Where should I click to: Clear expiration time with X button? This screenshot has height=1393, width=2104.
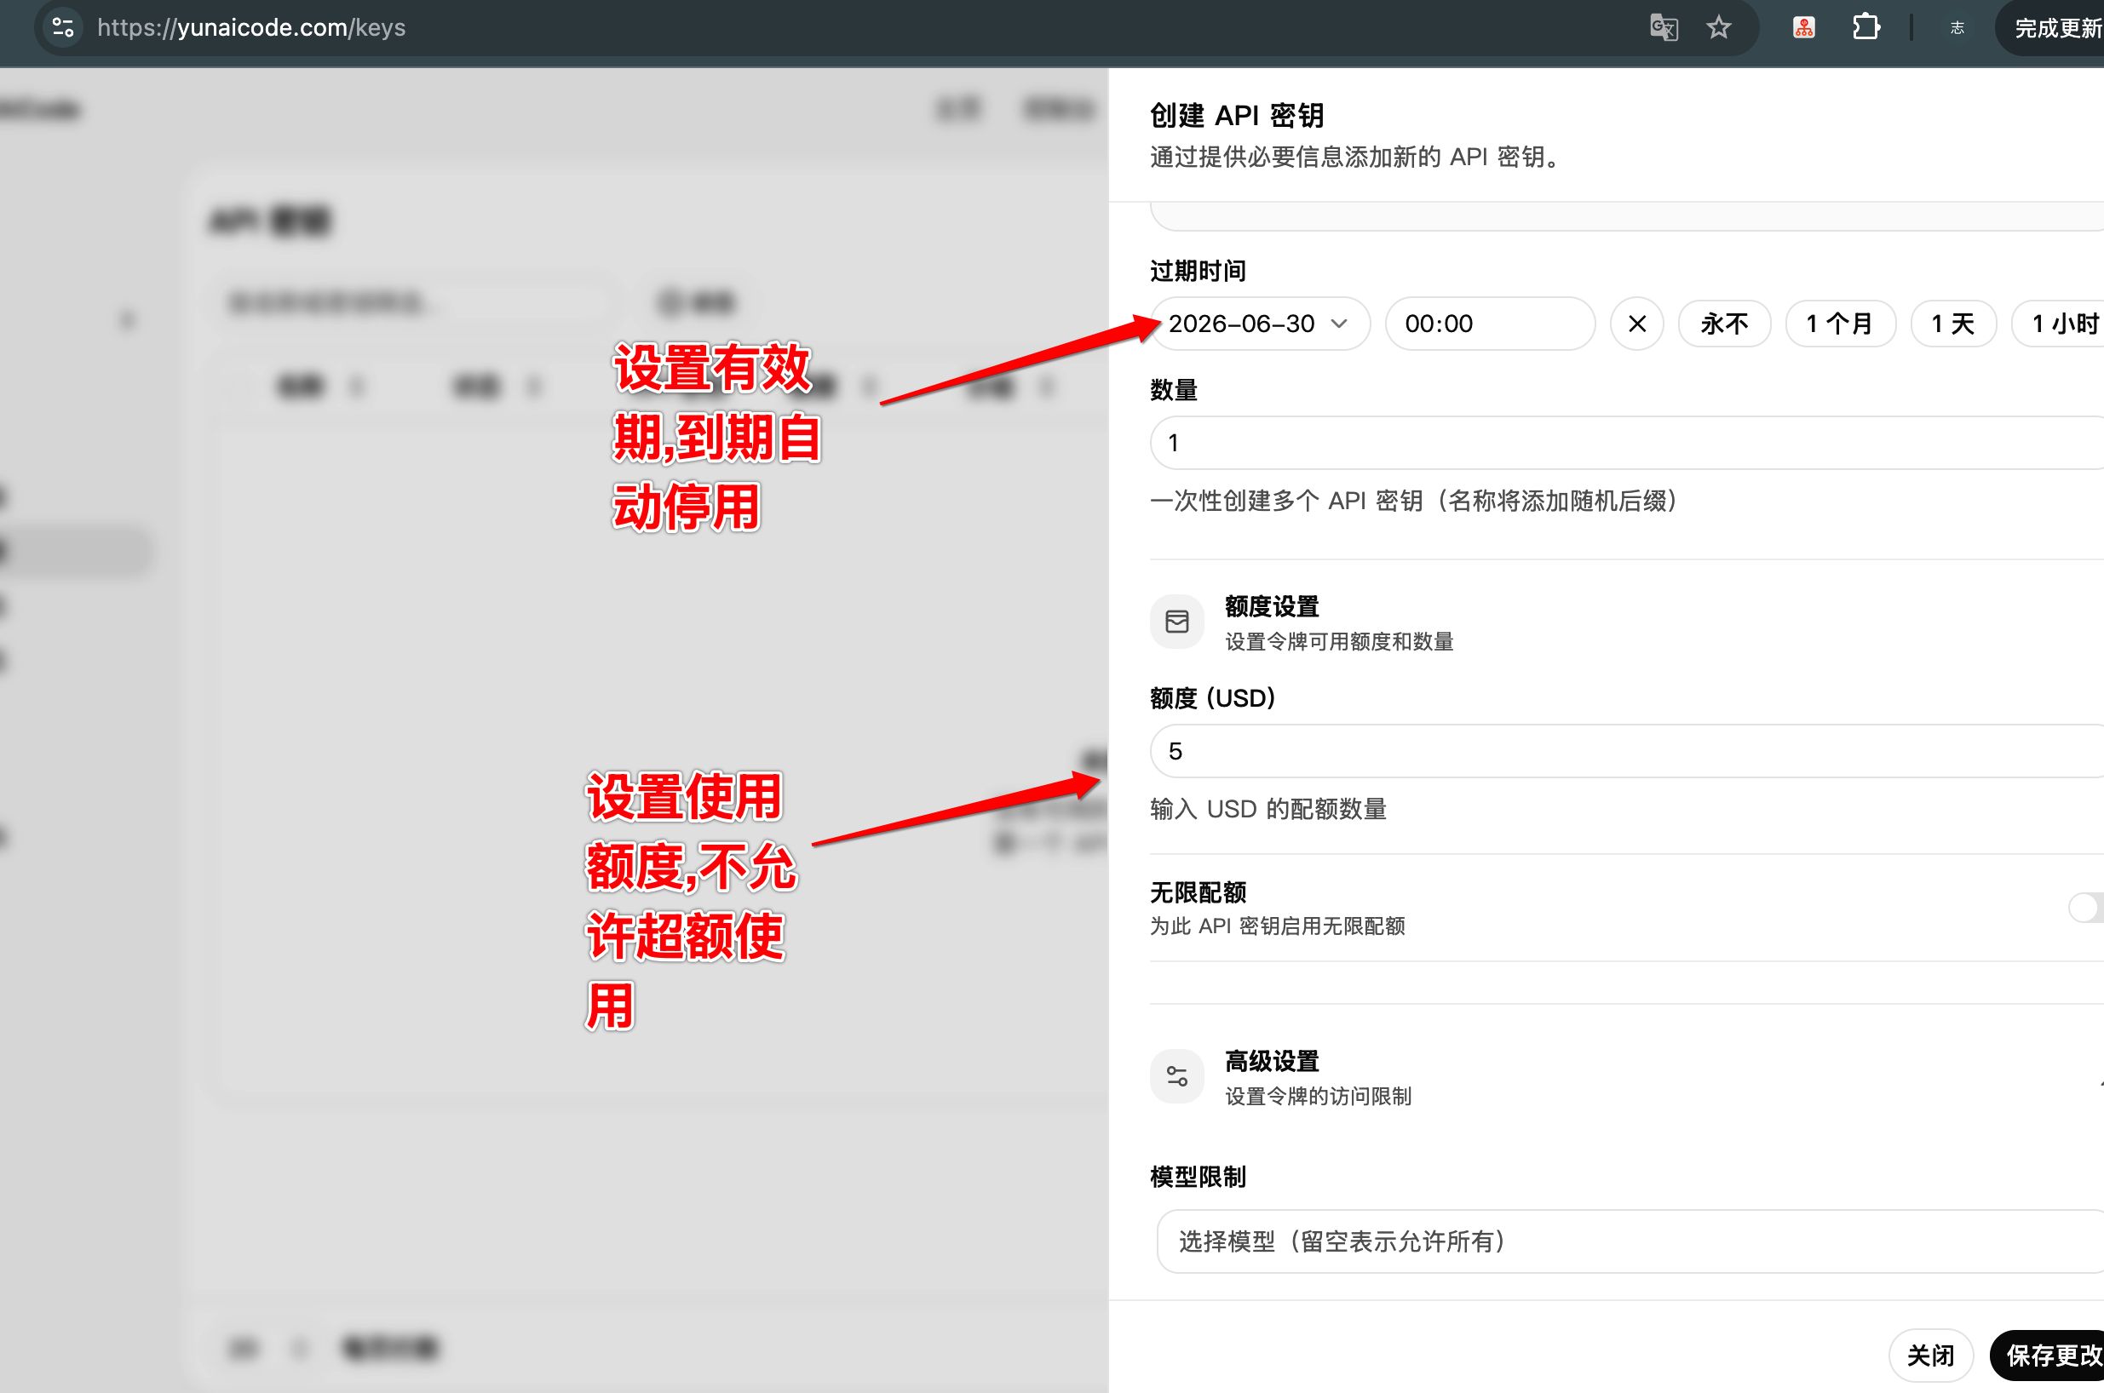[x=1636, y=324]
